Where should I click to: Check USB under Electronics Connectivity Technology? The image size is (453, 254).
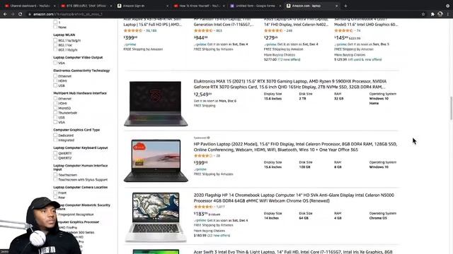click(x=55, y=85)
